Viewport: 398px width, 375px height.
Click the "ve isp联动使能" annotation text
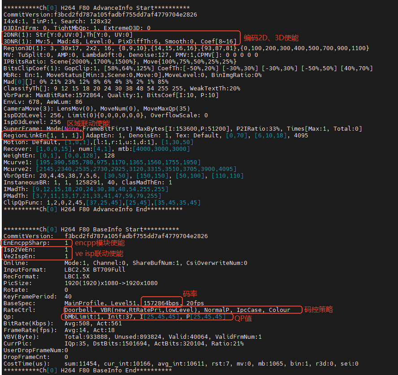point(99,254)
